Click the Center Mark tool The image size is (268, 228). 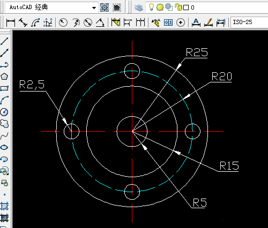pos(181,22)
